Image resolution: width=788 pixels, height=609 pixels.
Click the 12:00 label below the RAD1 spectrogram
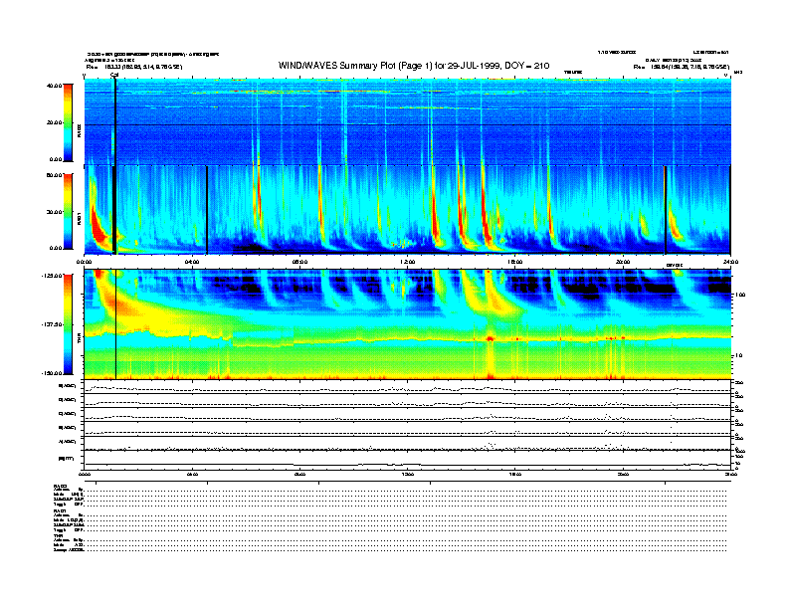[x=408, y=262]
